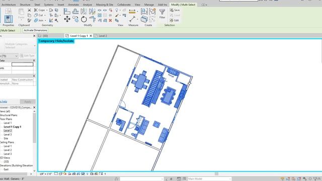Click the horizontal scrollbar thumb under the drawing
Screen dimensions: 322x181
click(216, 174)
